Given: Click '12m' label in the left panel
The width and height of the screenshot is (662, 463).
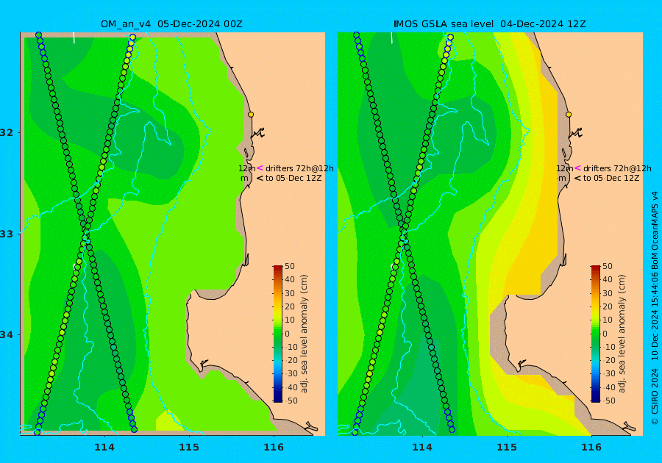Looking at the screenshot, I should [x=246, y=168].
